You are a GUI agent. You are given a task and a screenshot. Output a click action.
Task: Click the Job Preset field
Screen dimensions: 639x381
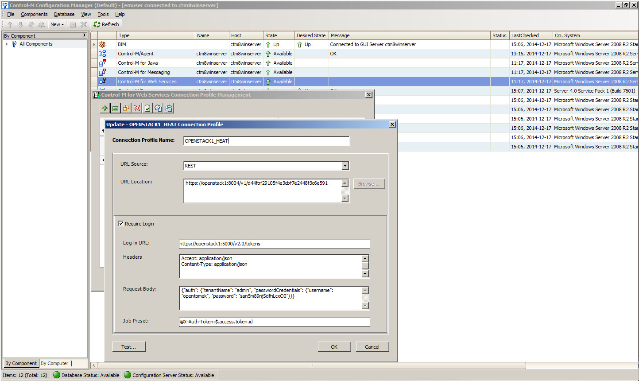pyautogui.click(x=274, y=322)
